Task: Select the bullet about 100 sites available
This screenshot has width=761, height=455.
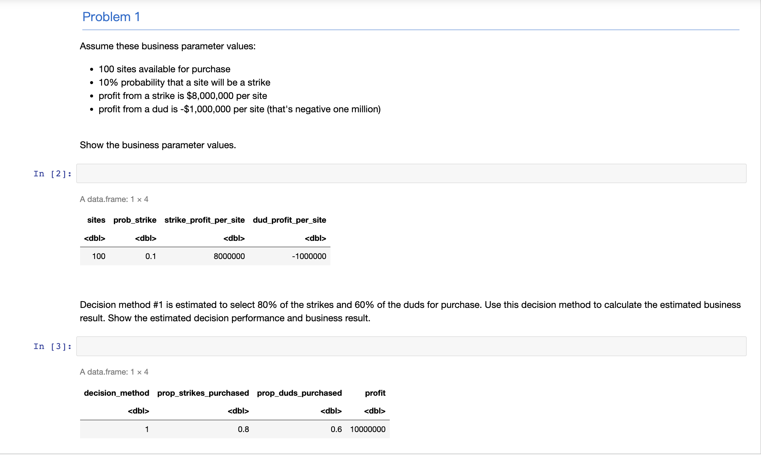Action: (x=164, y=69)
